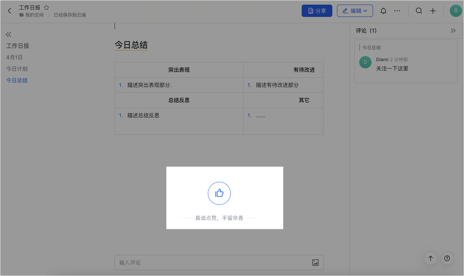Open the three-dot more options menu
Screen dimensions: 464x276
[x=397, y=11]
